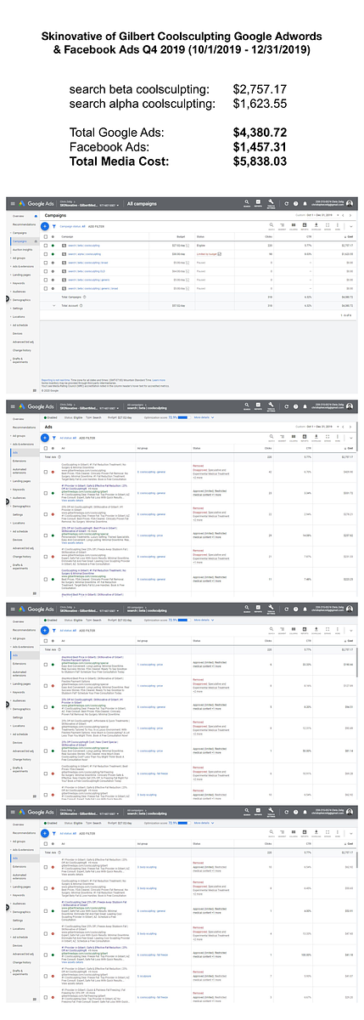
Task: Tick select-all checkbox in Campaigns table header
Action: tap(45, 237)
